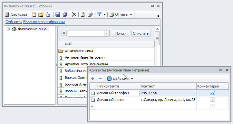
Task: Expand the Физические лица tree node
Action: (x=8, y=29)
